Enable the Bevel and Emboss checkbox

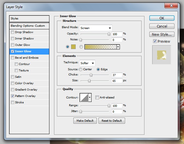pos(12,58)
